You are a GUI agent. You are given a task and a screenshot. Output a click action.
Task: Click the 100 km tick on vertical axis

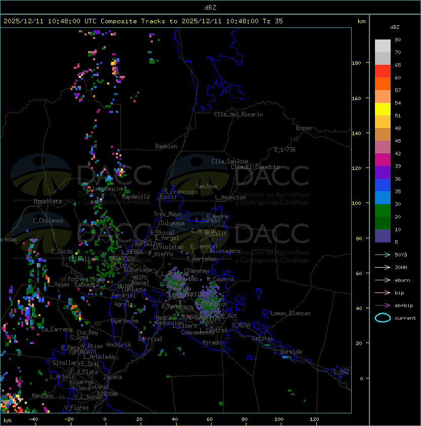pos(356,203)
